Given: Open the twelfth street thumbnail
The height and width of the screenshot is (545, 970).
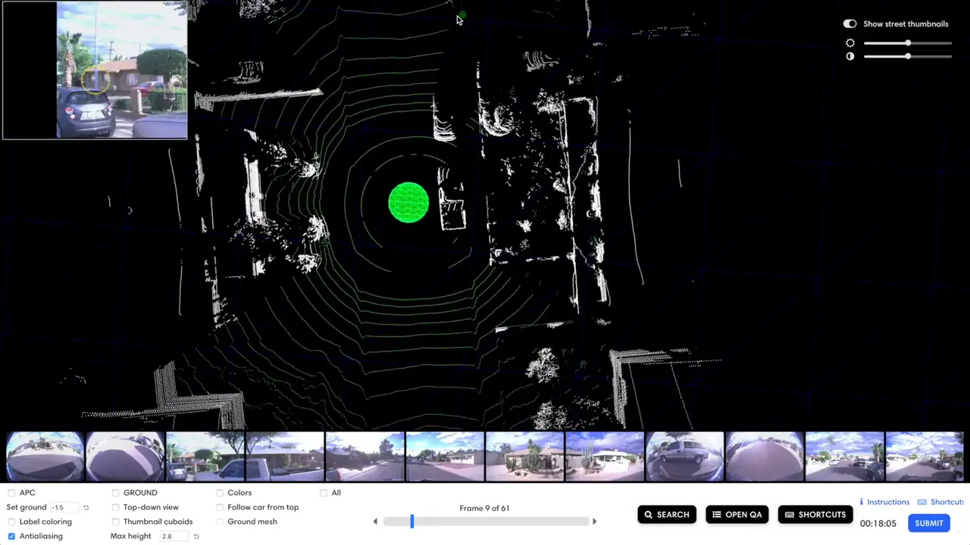Looking at the screenshot, I should pyautogui.click(x=925, y=456).
